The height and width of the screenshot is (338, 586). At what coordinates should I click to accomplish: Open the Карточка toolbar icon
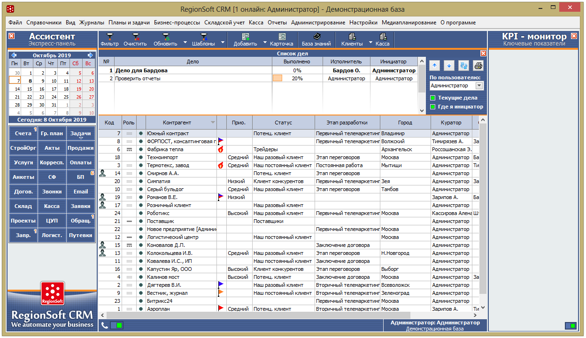click(282, 37)
